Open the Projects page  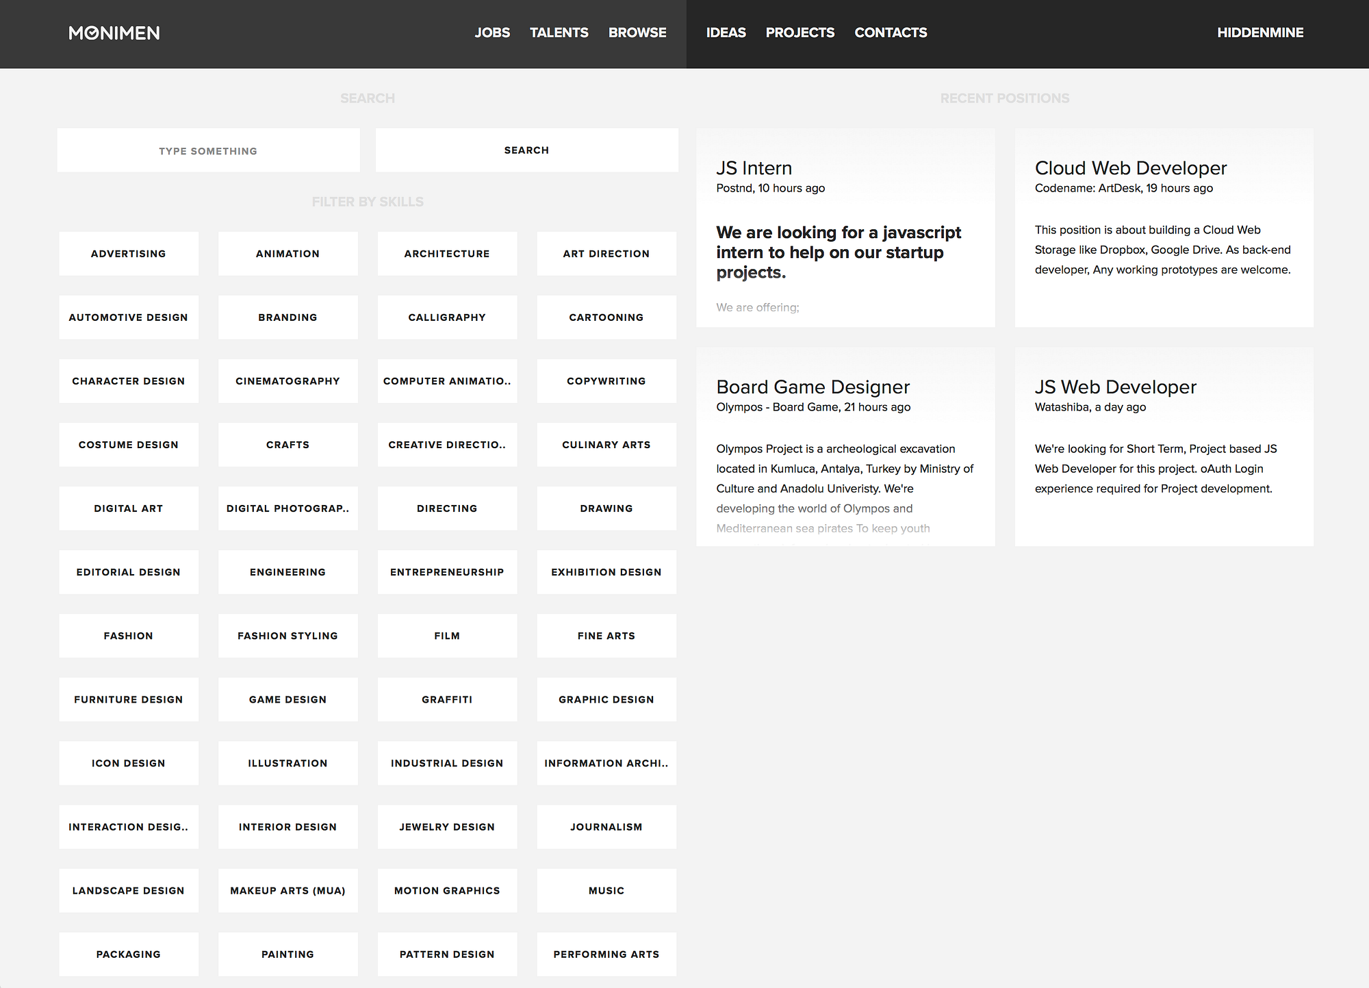(x=799, y=33)
